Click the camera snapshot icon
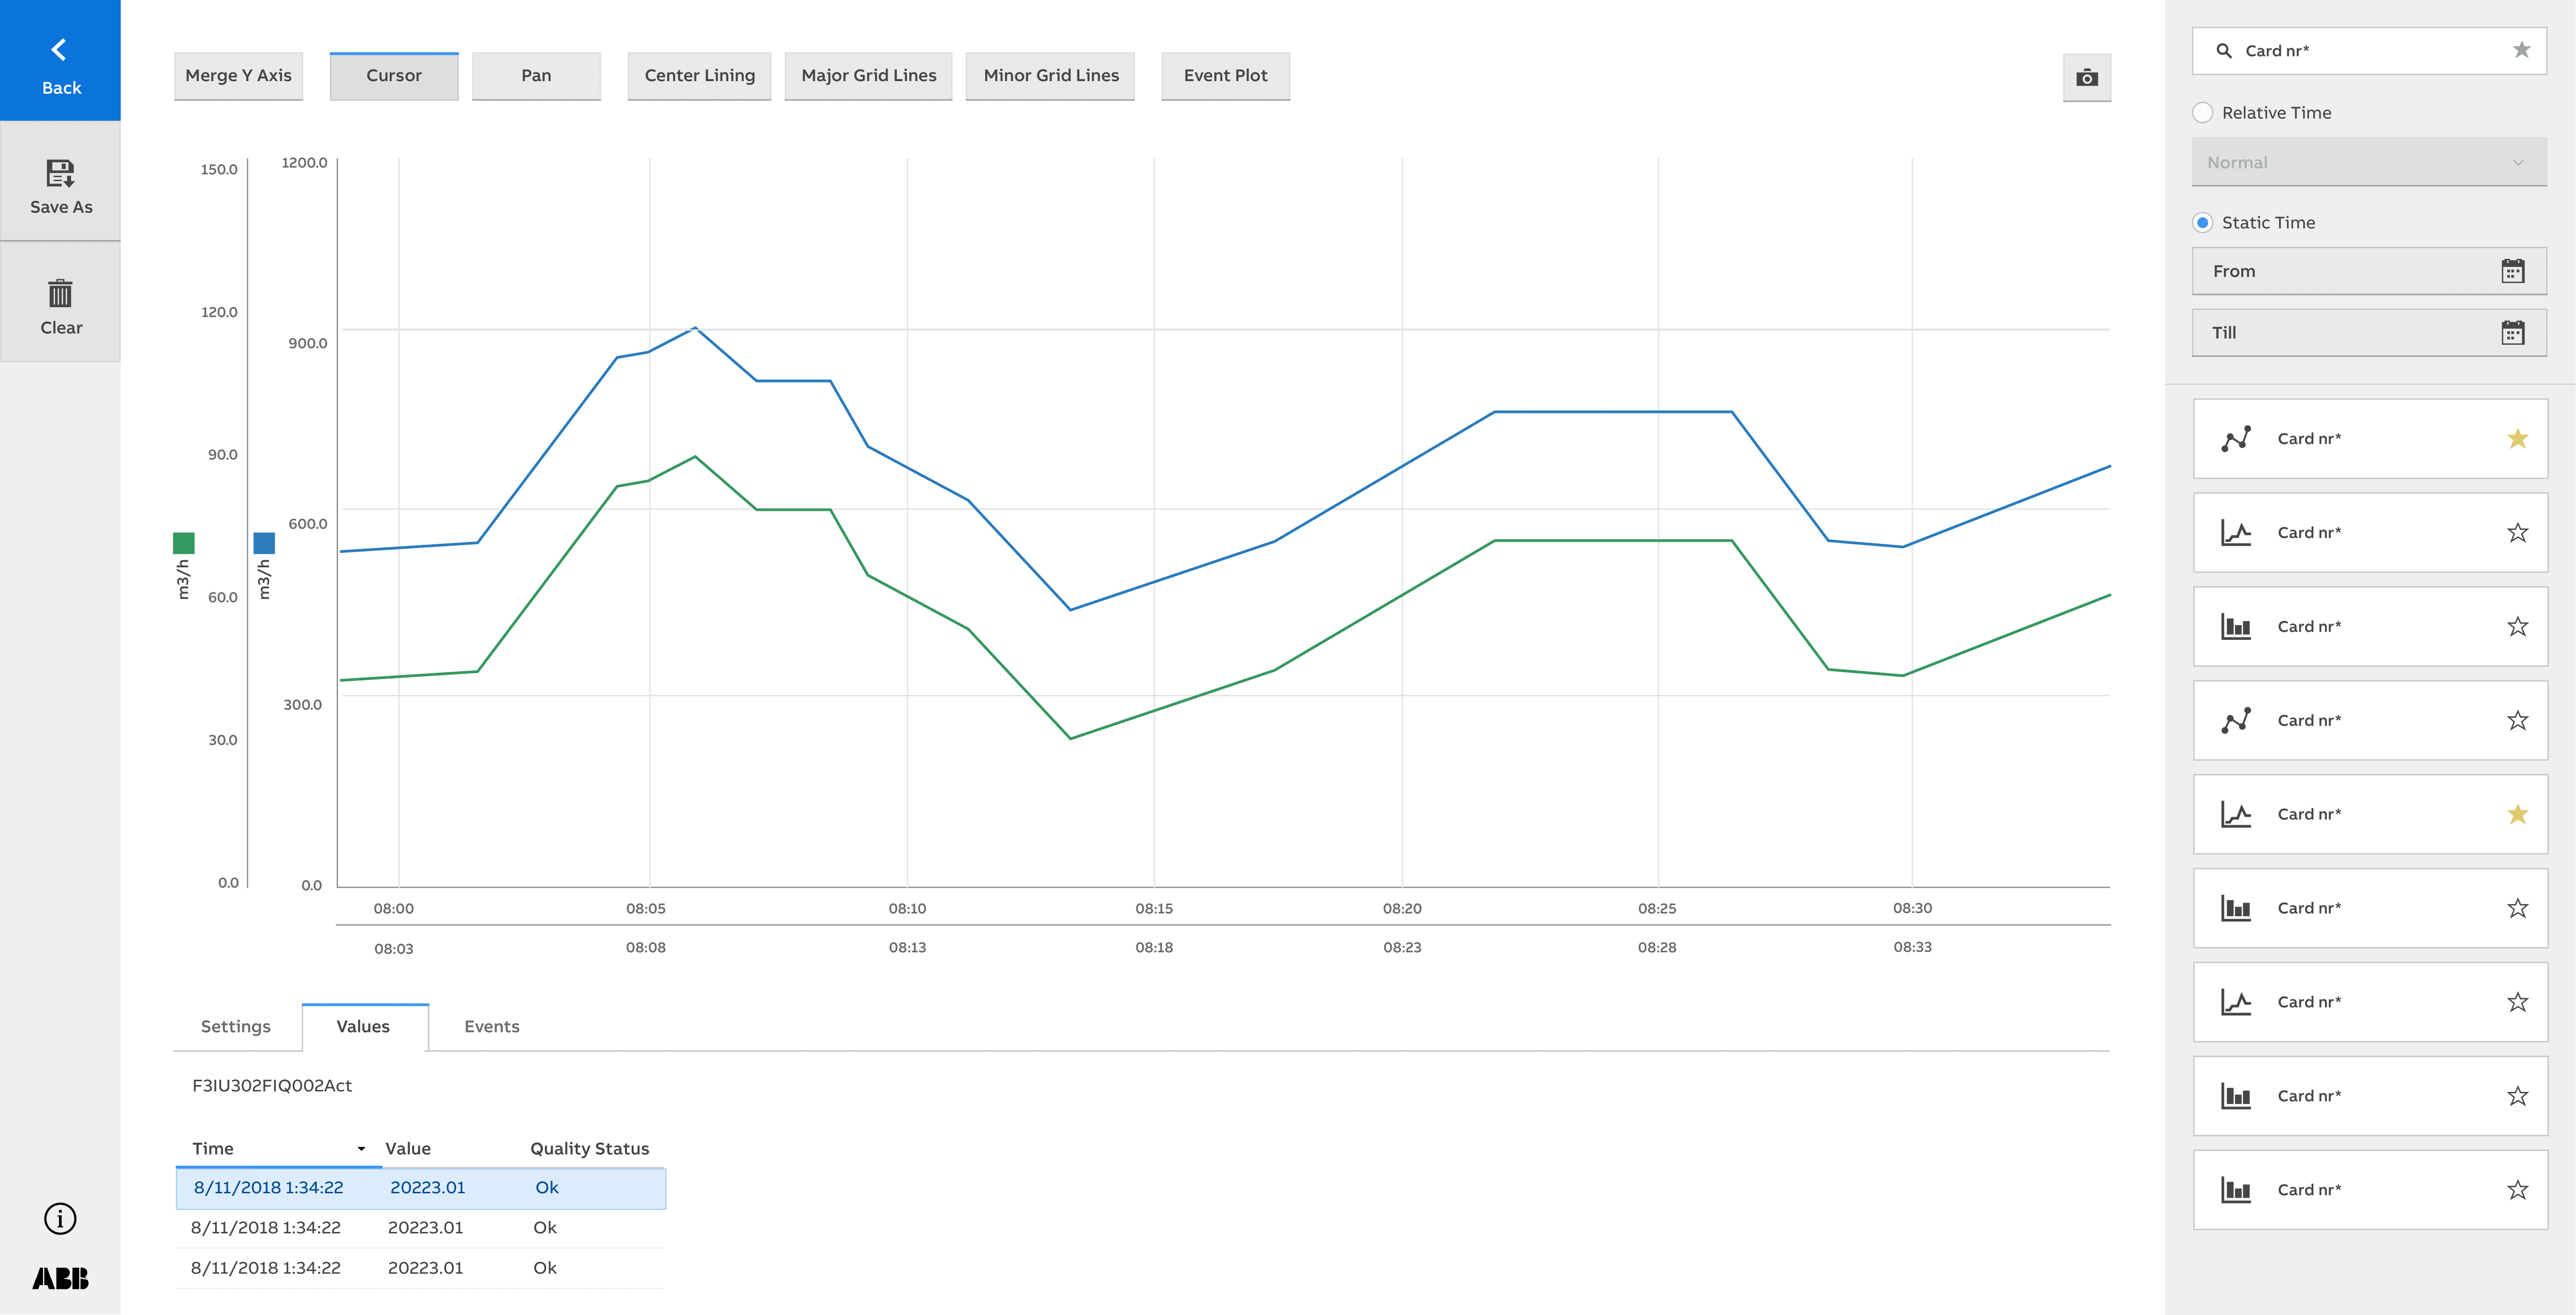This screenshot has width=2576, height=1315. click(x=2086, y=78)
